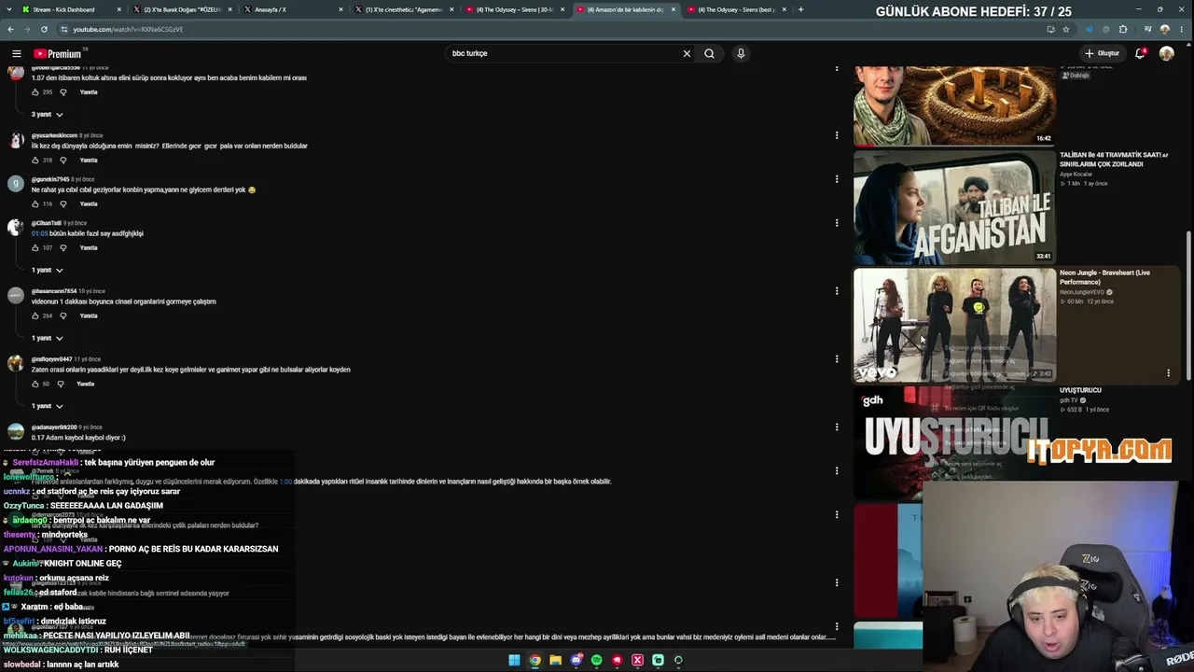
Task: Open the YouTube notifications bell
Action: [1140, 53]
